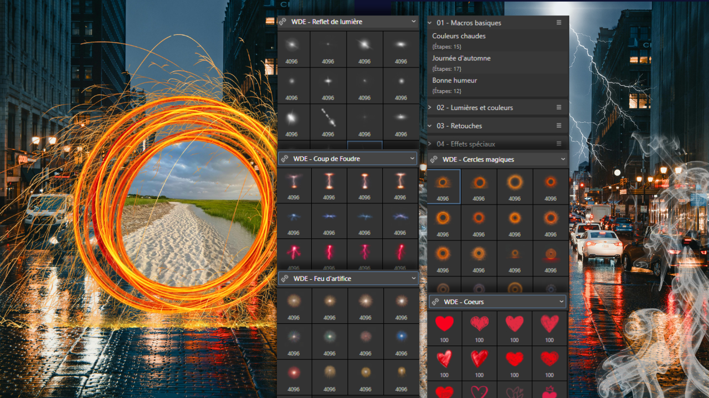Select first brush in Cercles magiques grid
This screenshot has height=398, width=709.
click(x=443, y=185)
